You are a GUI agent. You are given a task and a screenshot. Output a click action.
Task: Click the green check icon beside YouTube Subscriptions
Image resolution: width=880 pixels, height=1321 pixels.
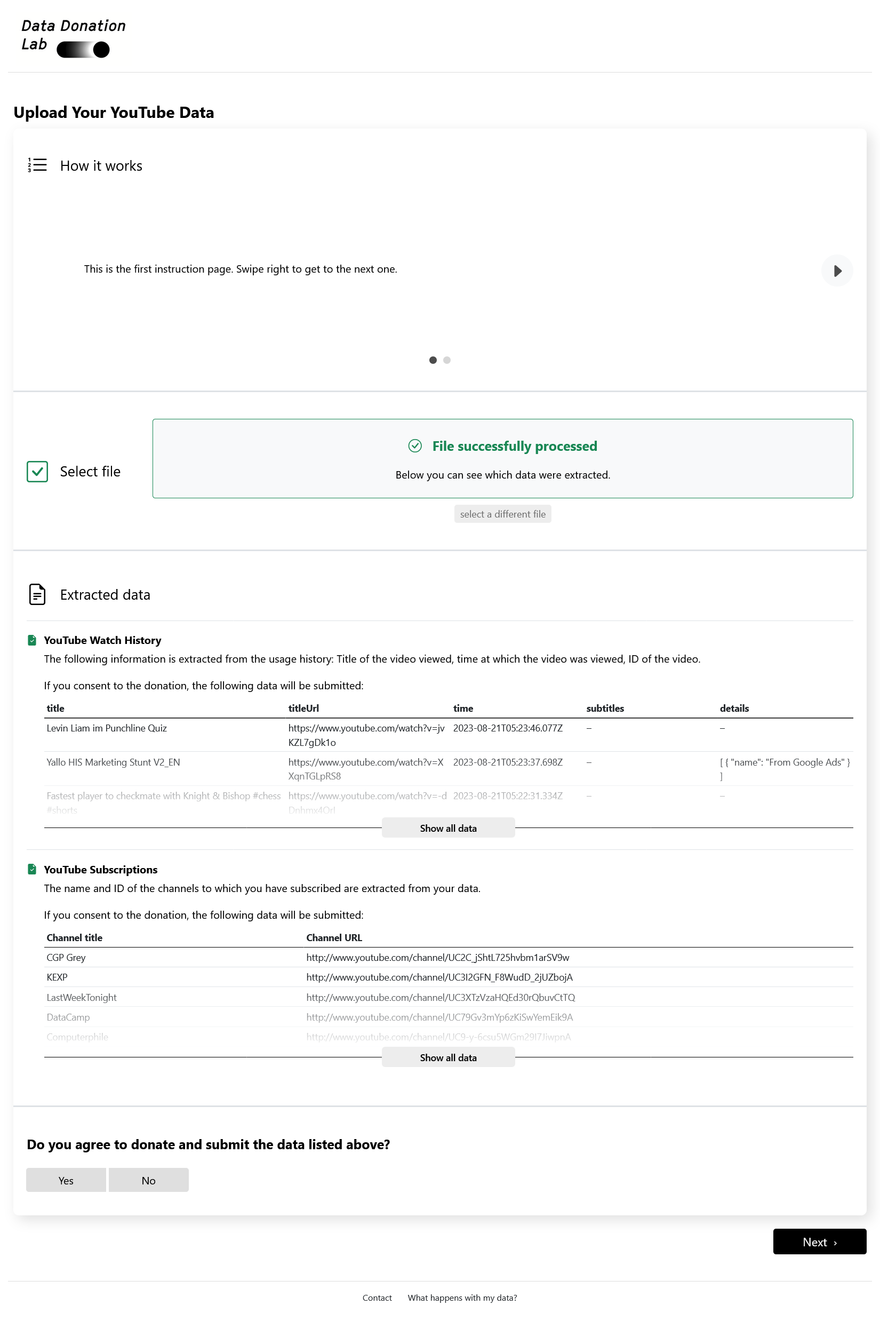tap(32, 869)
